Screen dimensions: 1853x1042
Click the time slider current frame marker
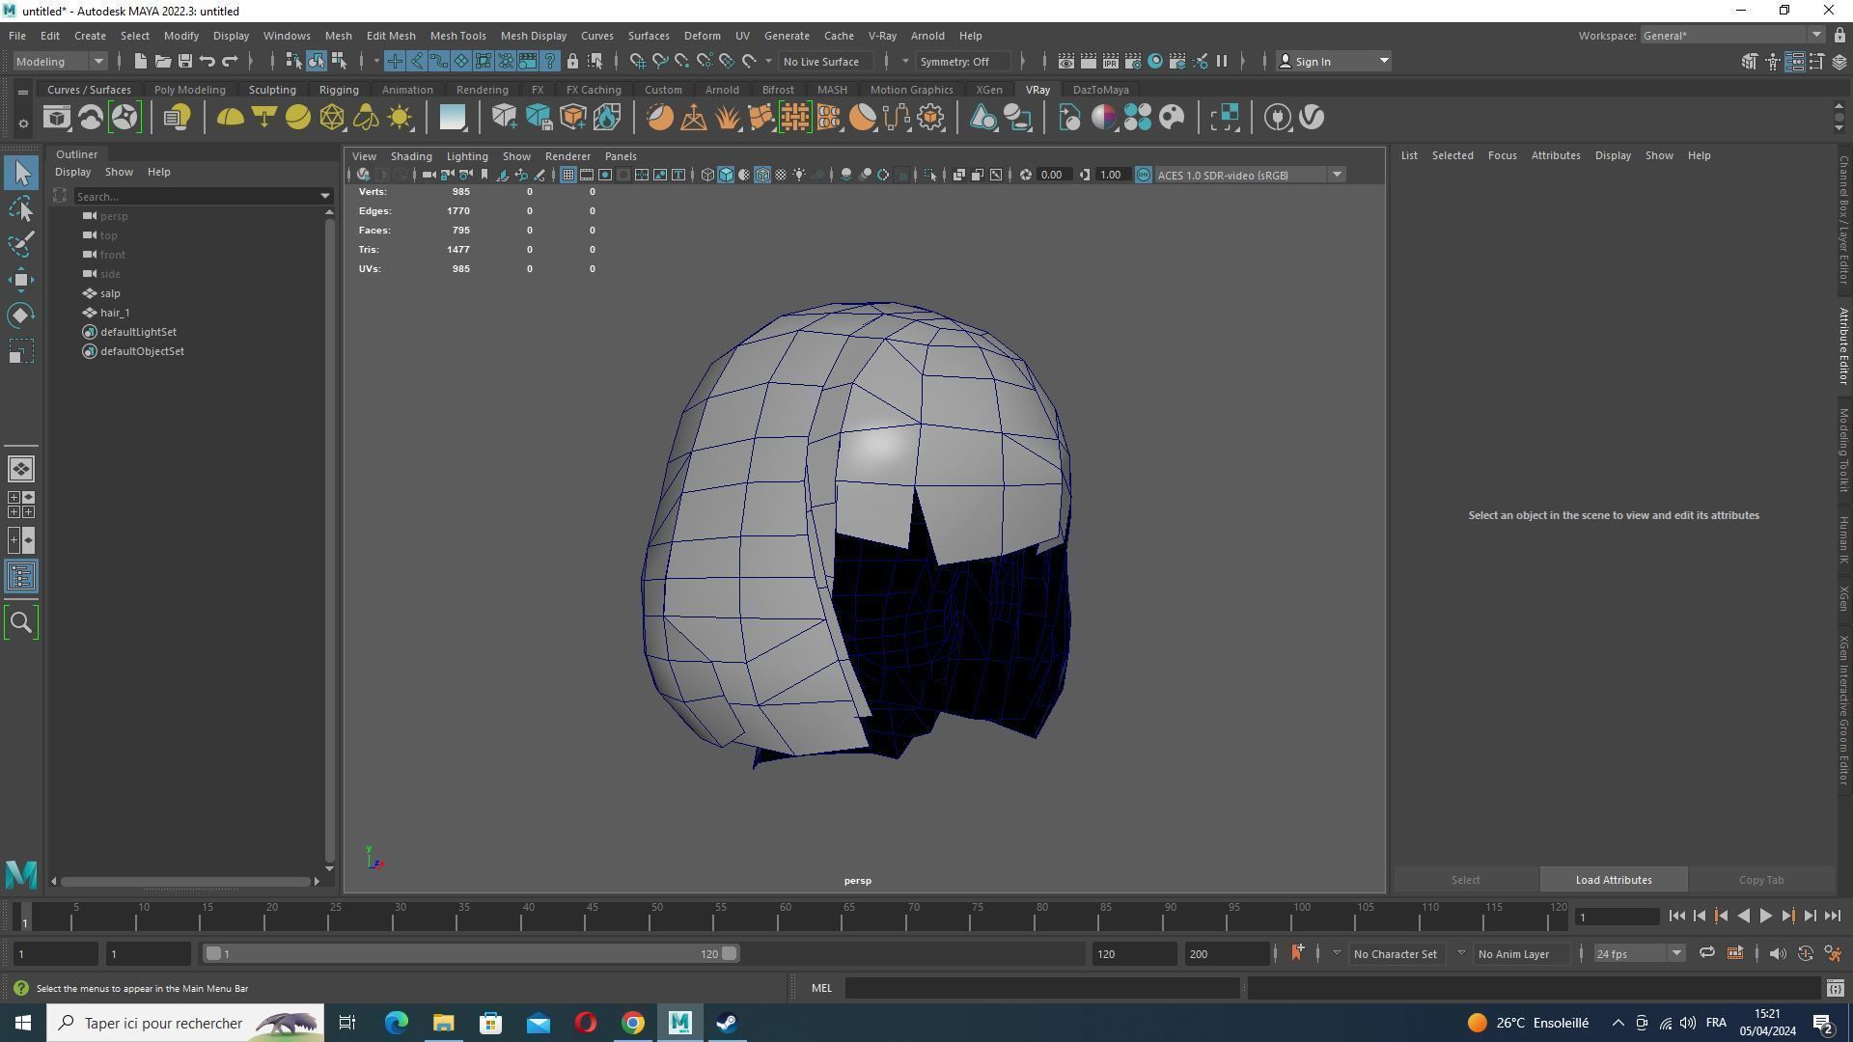[x=26, y=917]
